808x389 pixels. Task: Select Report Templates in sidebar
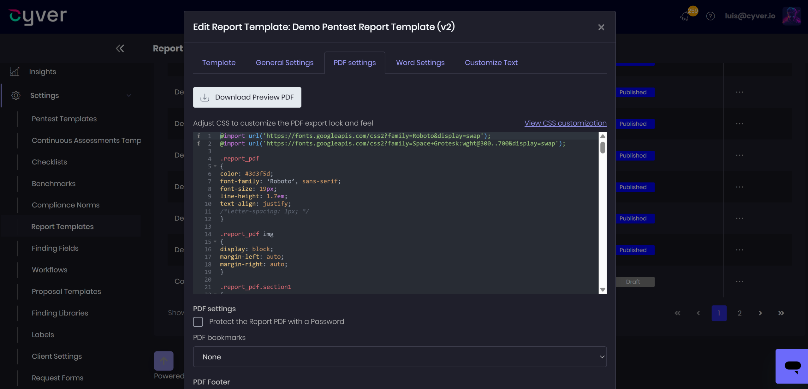pyautogui.click(x=62, y=227)
